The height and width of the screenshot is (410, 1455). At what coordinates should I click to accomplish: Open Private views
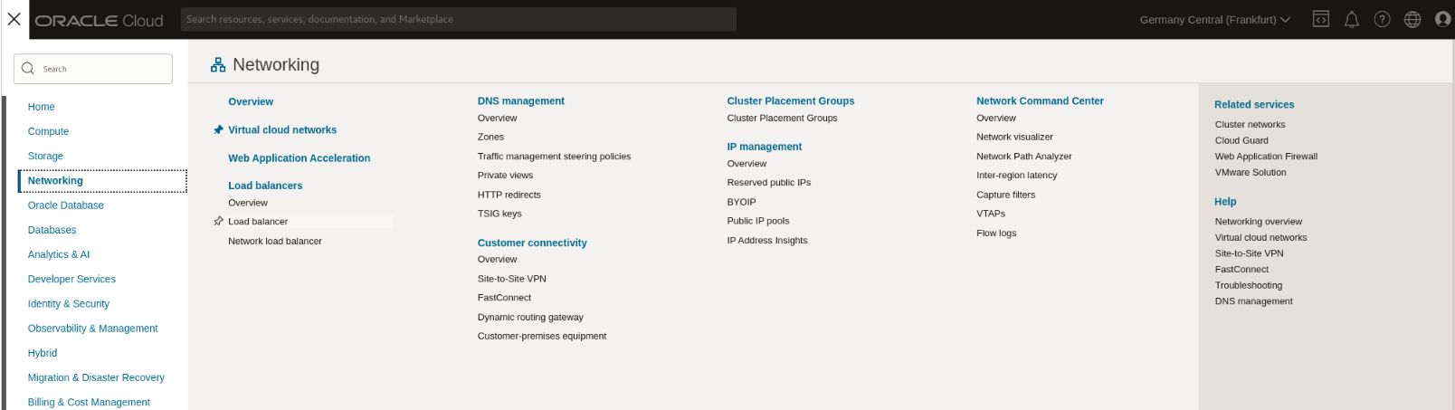[505, 176]
